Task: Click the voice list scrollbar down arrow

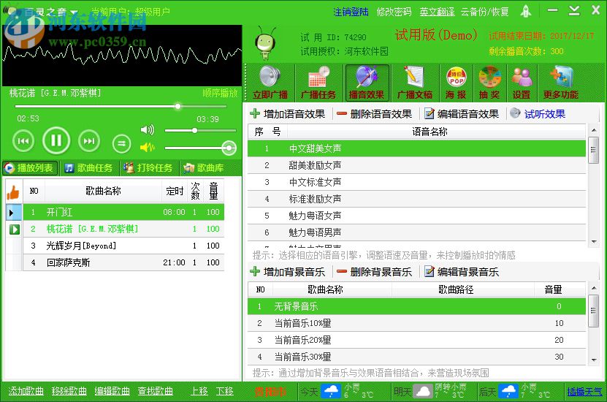Action: coord(593,242)
